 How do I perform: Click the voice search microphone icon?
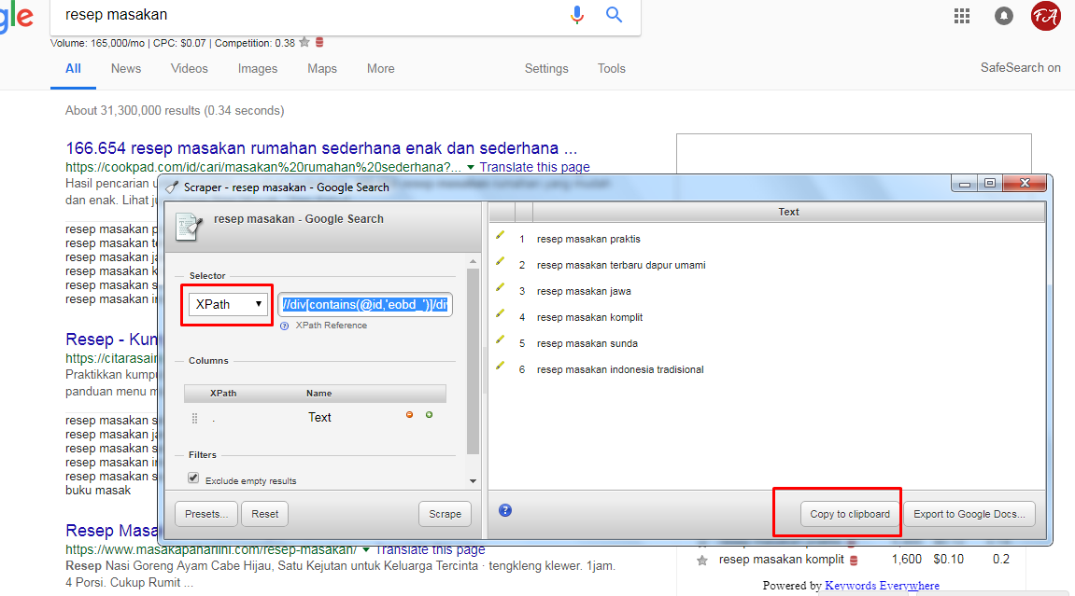(577, 15)
